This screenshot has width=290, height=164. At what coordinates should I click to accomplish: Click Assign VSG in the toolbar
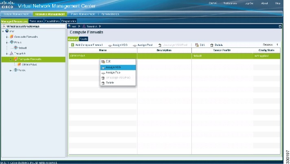click(x=118, y=45)
